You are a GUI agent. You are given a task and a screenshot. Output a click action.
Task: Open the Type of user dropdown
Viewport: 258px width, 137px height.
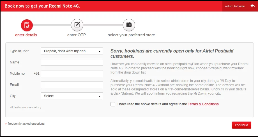[x=72, y=51]
